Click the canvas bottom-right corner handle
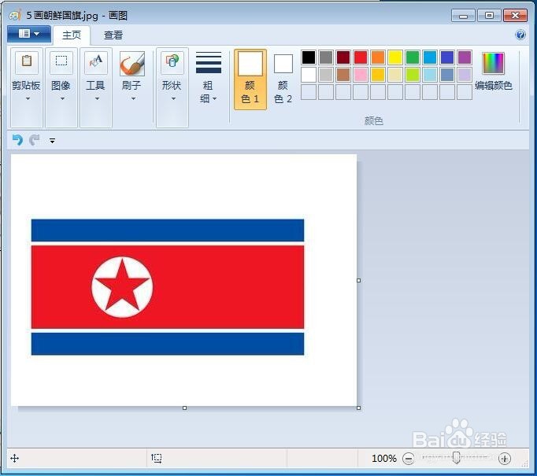Viewport: 537px width, 476px height. pyautogui.click(x=358, y=408)
